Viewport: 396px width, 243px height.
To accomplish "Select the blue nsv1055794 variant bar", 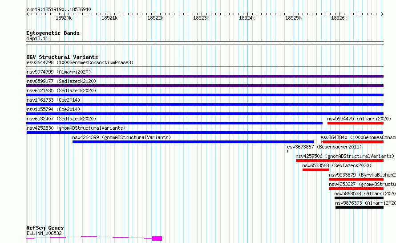I will click(x=205, y=114).
